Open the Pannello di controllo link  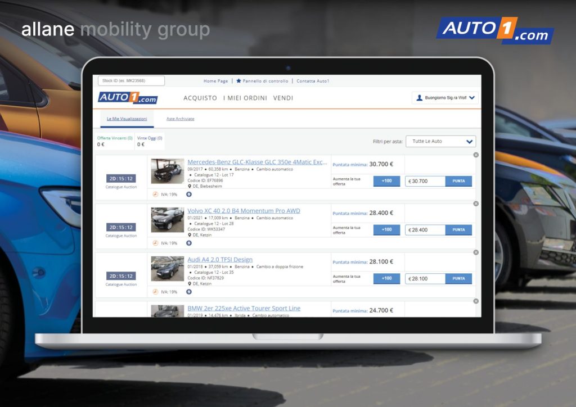(265, 81)
